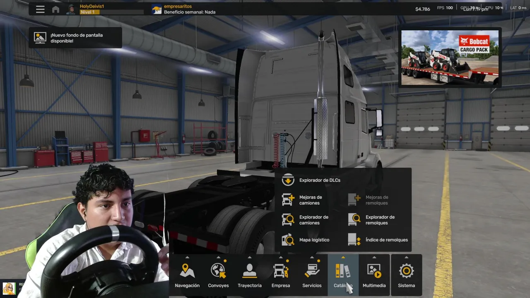Open Trayectoria menu
The height and width of the screenshot is (298, 530).
[250, 275]
